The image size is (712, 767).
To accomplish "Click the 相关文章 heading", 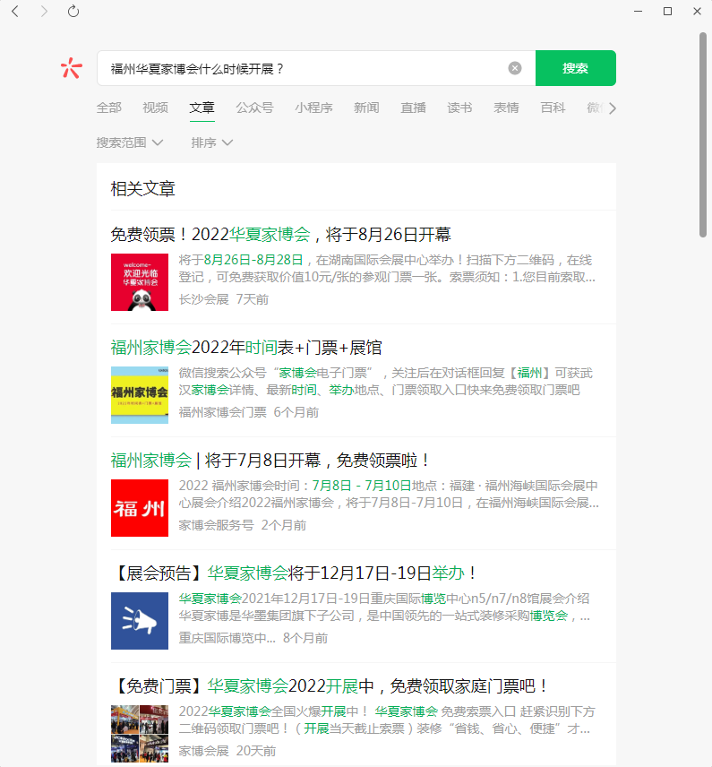I will tap(142, 189).
